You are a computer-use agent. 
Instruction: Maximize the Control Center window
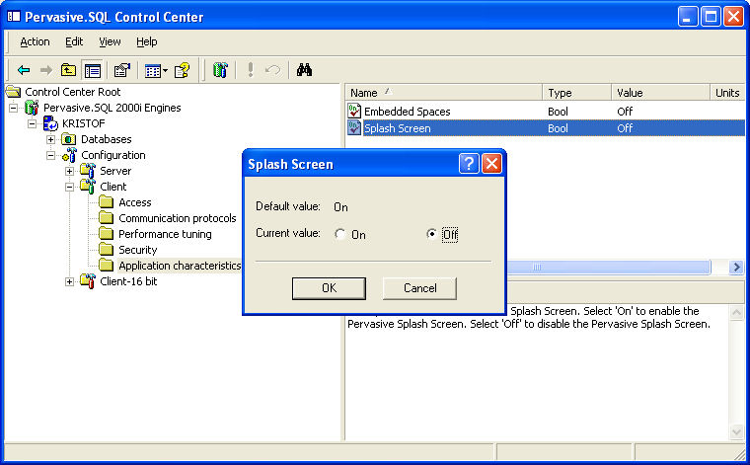coord(711,17)
